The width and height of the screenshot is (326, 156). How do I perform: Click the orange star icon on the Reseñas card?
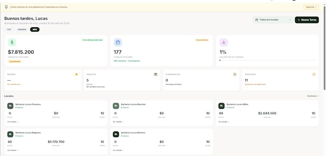click(x=77, y=74)
